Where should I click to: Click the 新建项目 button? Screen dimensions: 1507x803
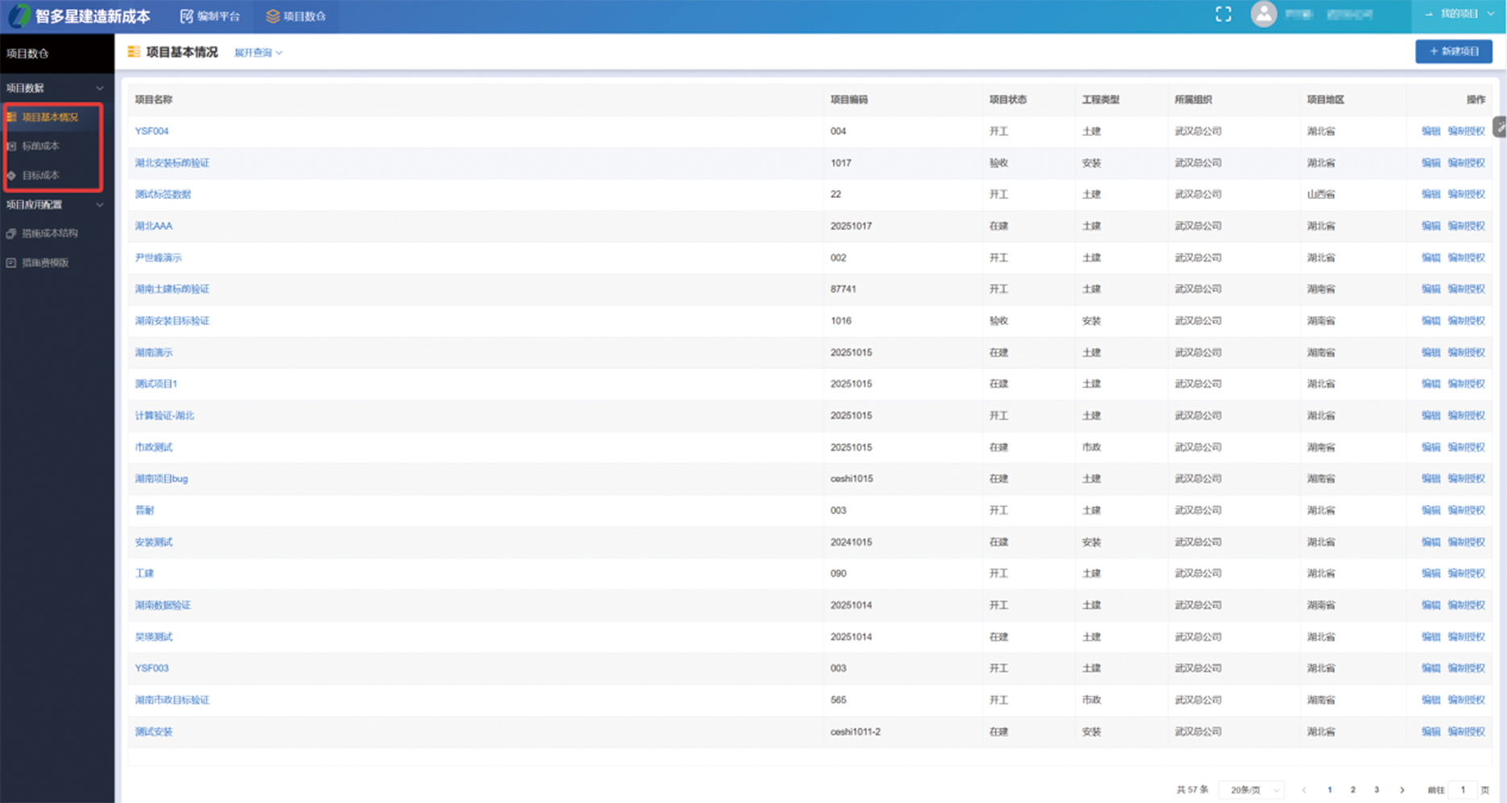pos(1453,51)
